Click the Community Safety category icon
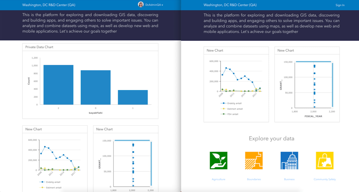The height and width of the screenshot is (192, 359). point(324,161)
